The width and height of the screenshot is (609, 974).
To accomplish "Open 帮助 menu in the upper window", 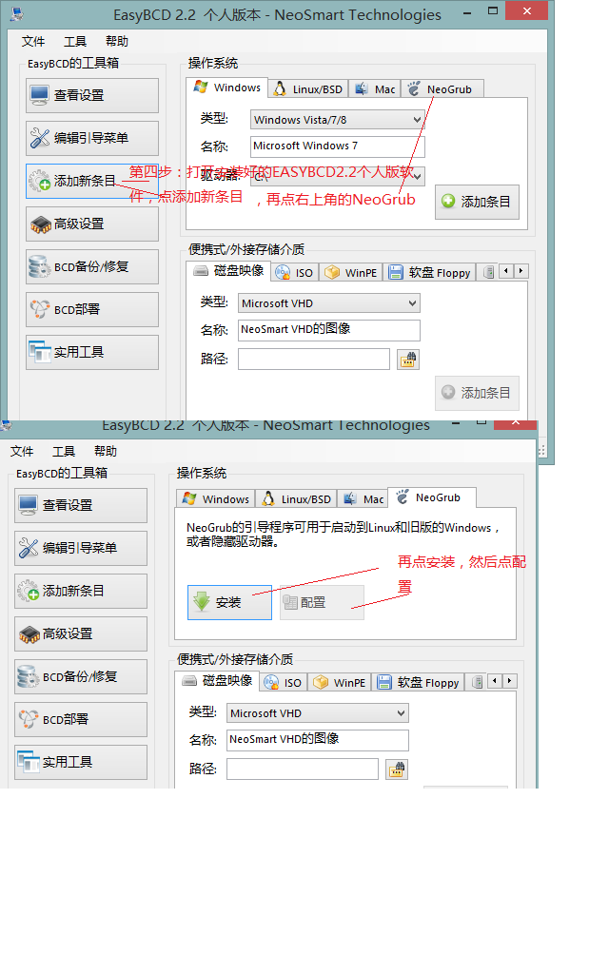I will coord(117,41).
